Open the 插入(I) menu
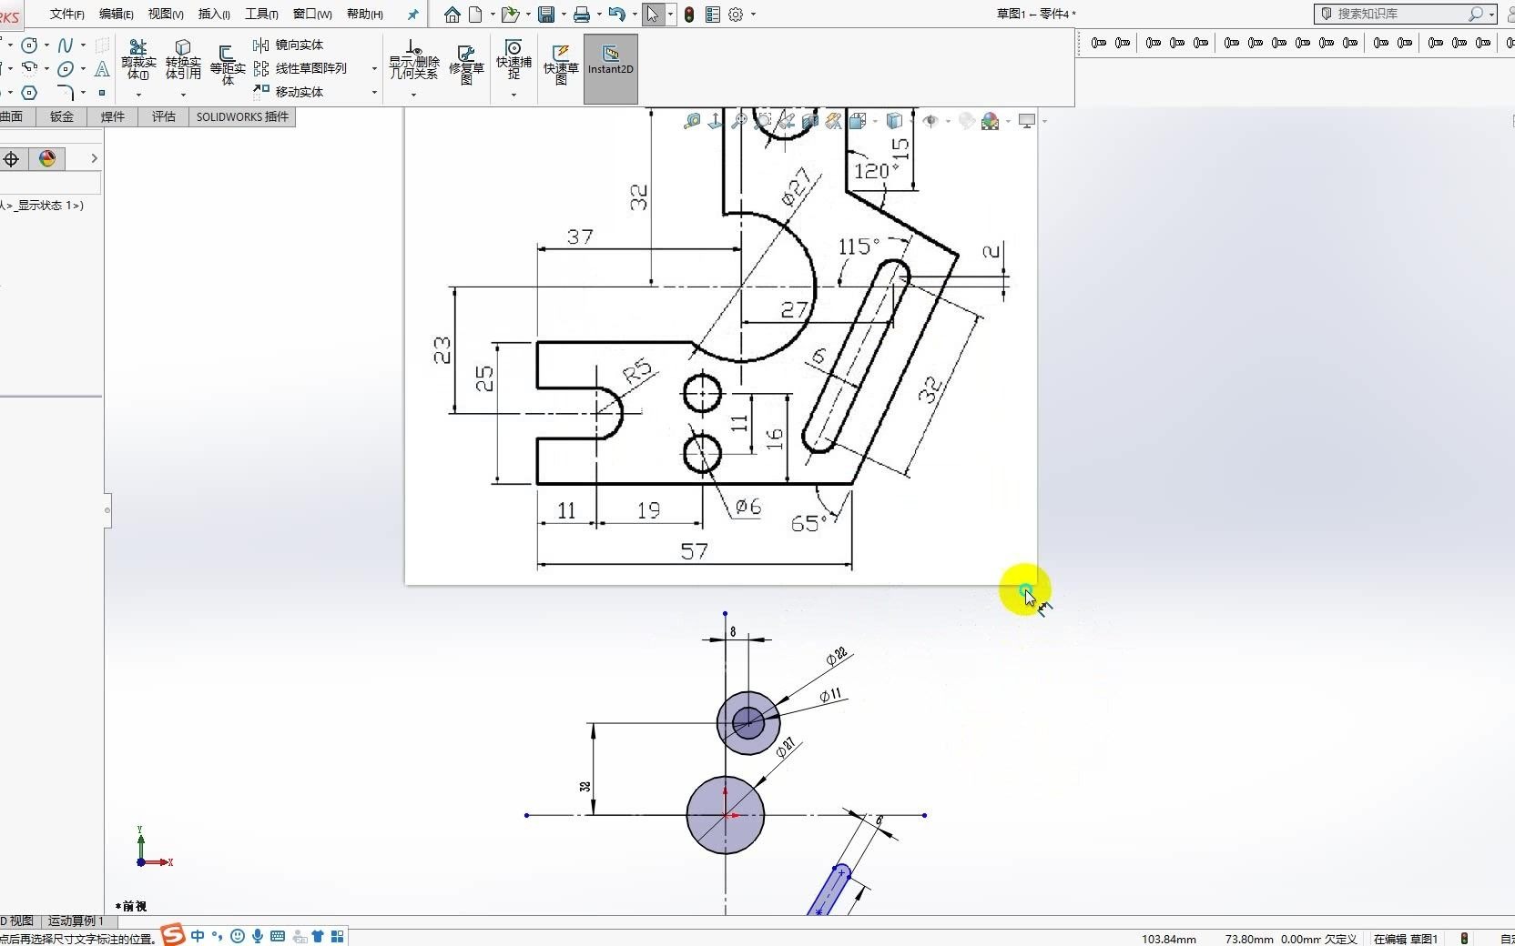This screenshot has width=1515, height=946. pos(214,14)
